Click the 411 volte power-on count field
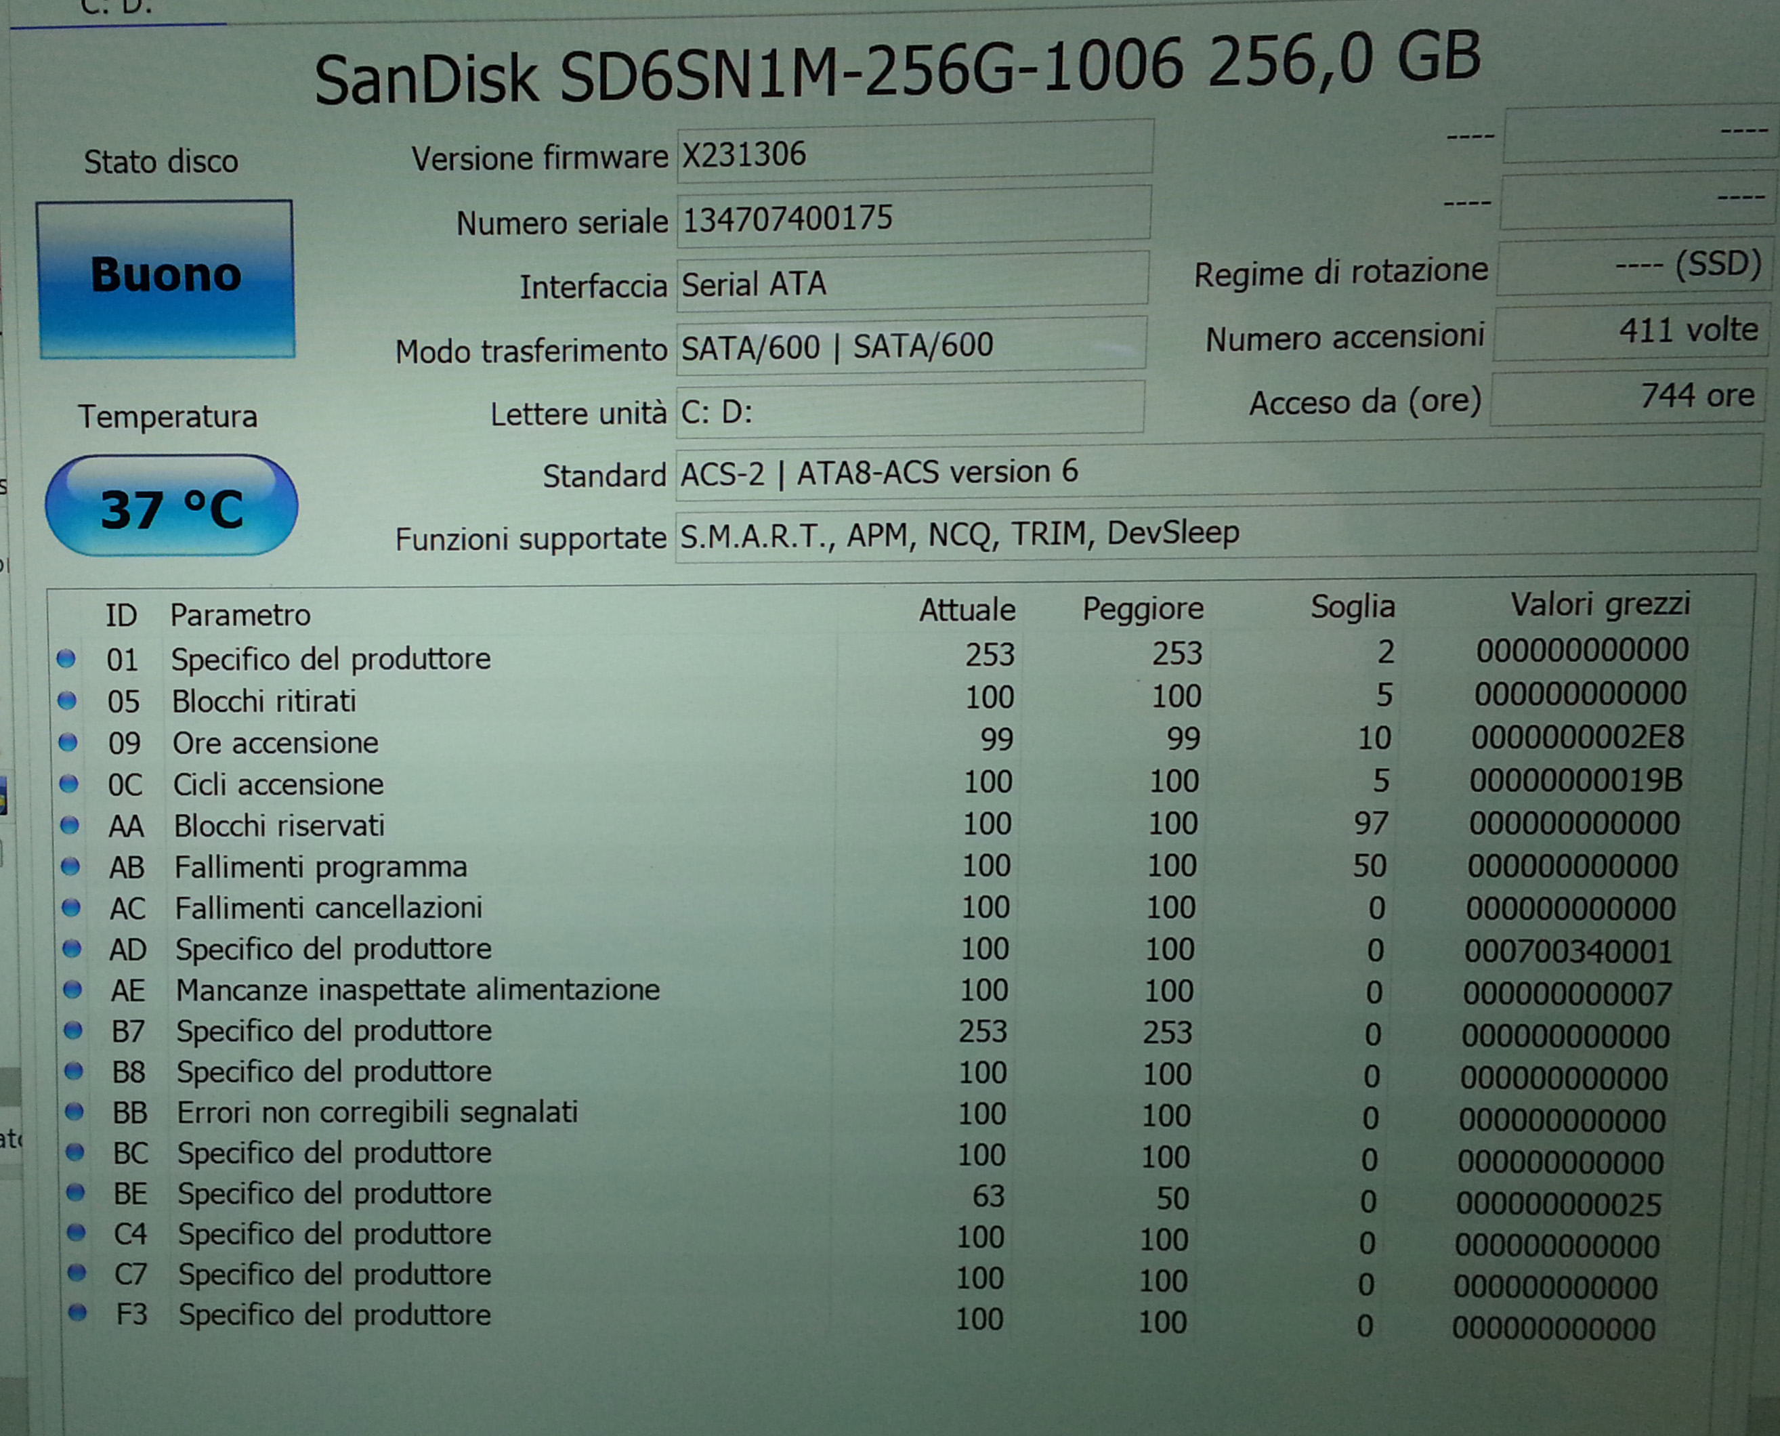 point(1631,333)
